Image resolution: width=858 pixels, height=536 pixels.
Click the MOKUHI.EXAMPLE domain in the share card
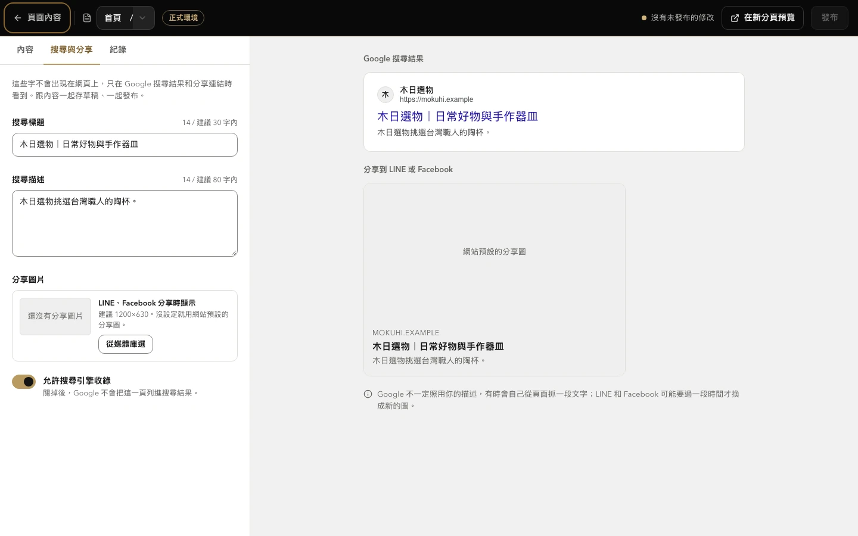point(406,333)
